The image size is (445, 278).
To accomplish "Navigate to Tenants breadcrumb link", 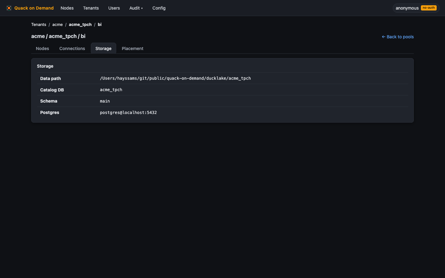I will 39,24.
